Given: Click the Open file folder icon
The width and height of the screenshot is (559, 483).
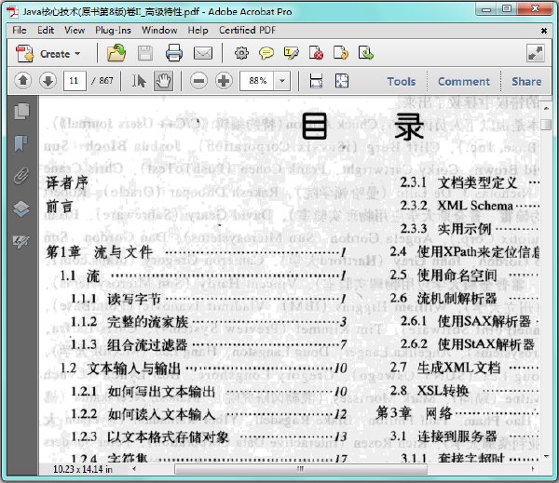Looking at the screenshot, I should point(116,53).
